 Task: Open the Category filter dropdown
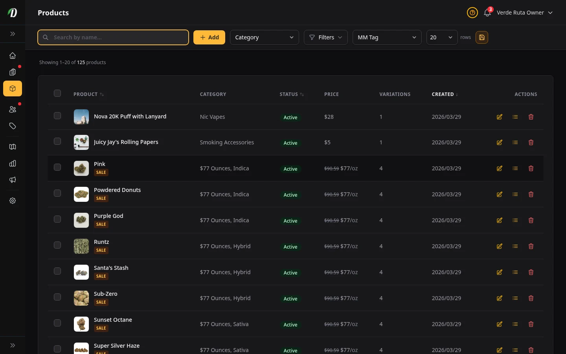(264, 37)
